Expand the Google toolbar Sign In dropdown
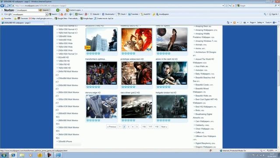This screenshot has height=158, width=280. click(278, 14)
